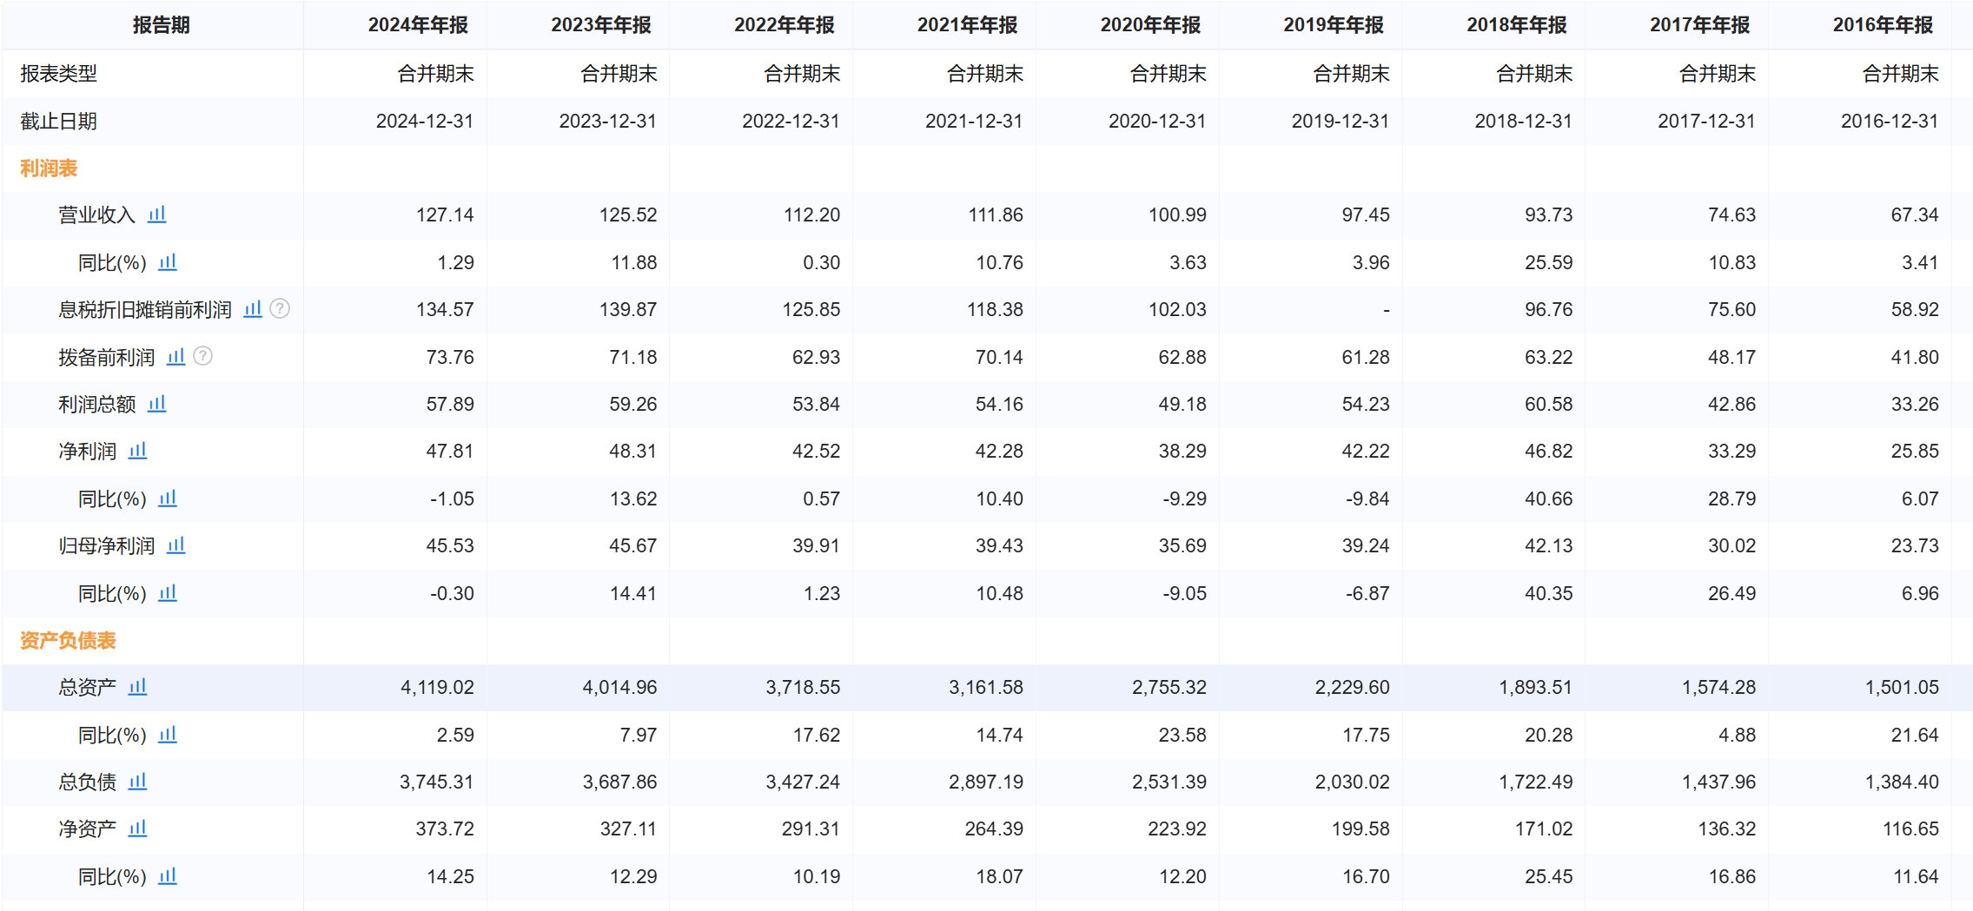
Task: Click chart icon for 同比(%) under 营业收入
Action: pyautogui.click(x=168, y=262)
